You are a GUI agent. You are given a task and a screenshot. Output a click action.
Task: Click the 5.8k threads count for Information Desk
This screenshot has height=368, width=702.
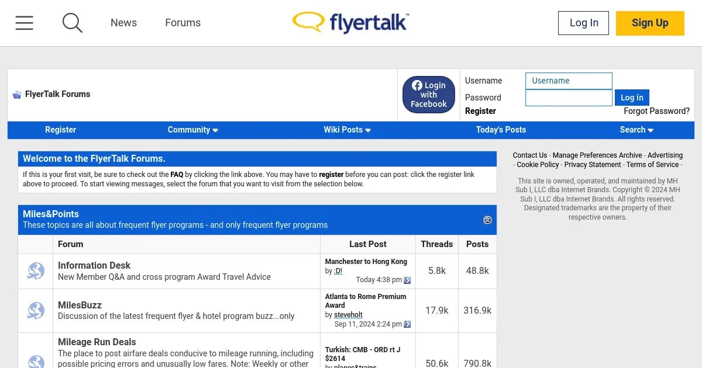[437, 271]
